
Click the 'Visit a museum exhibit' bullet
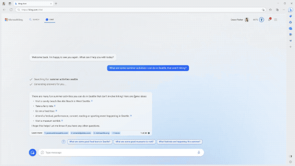[48, 121]
